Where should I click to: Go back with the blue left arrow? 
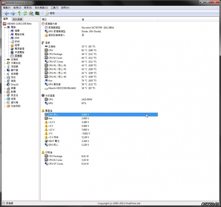(7, 13)
